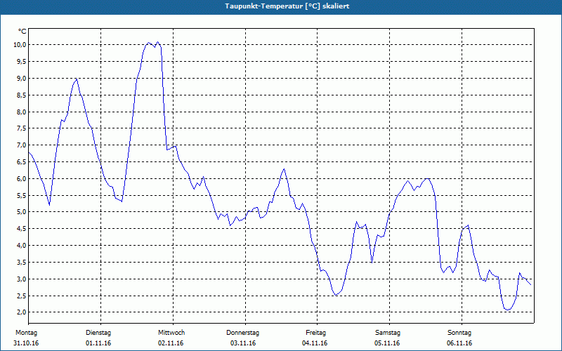Click the curve's 10 °C peak on Tuesday
This screenshot has height=351, width=562.
[157, 42]
